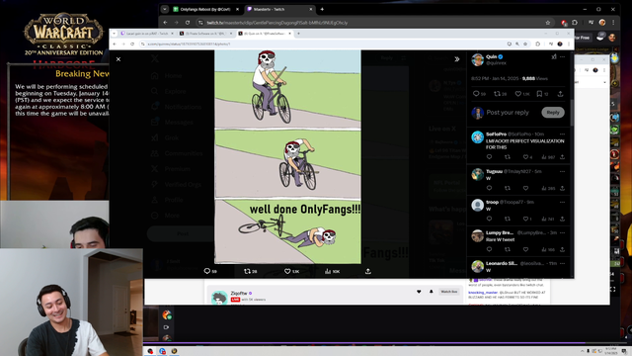Image resolution: width=632 pixels, height=356 pixels.
Task: Like troop's reply
Action: point(525,219)
